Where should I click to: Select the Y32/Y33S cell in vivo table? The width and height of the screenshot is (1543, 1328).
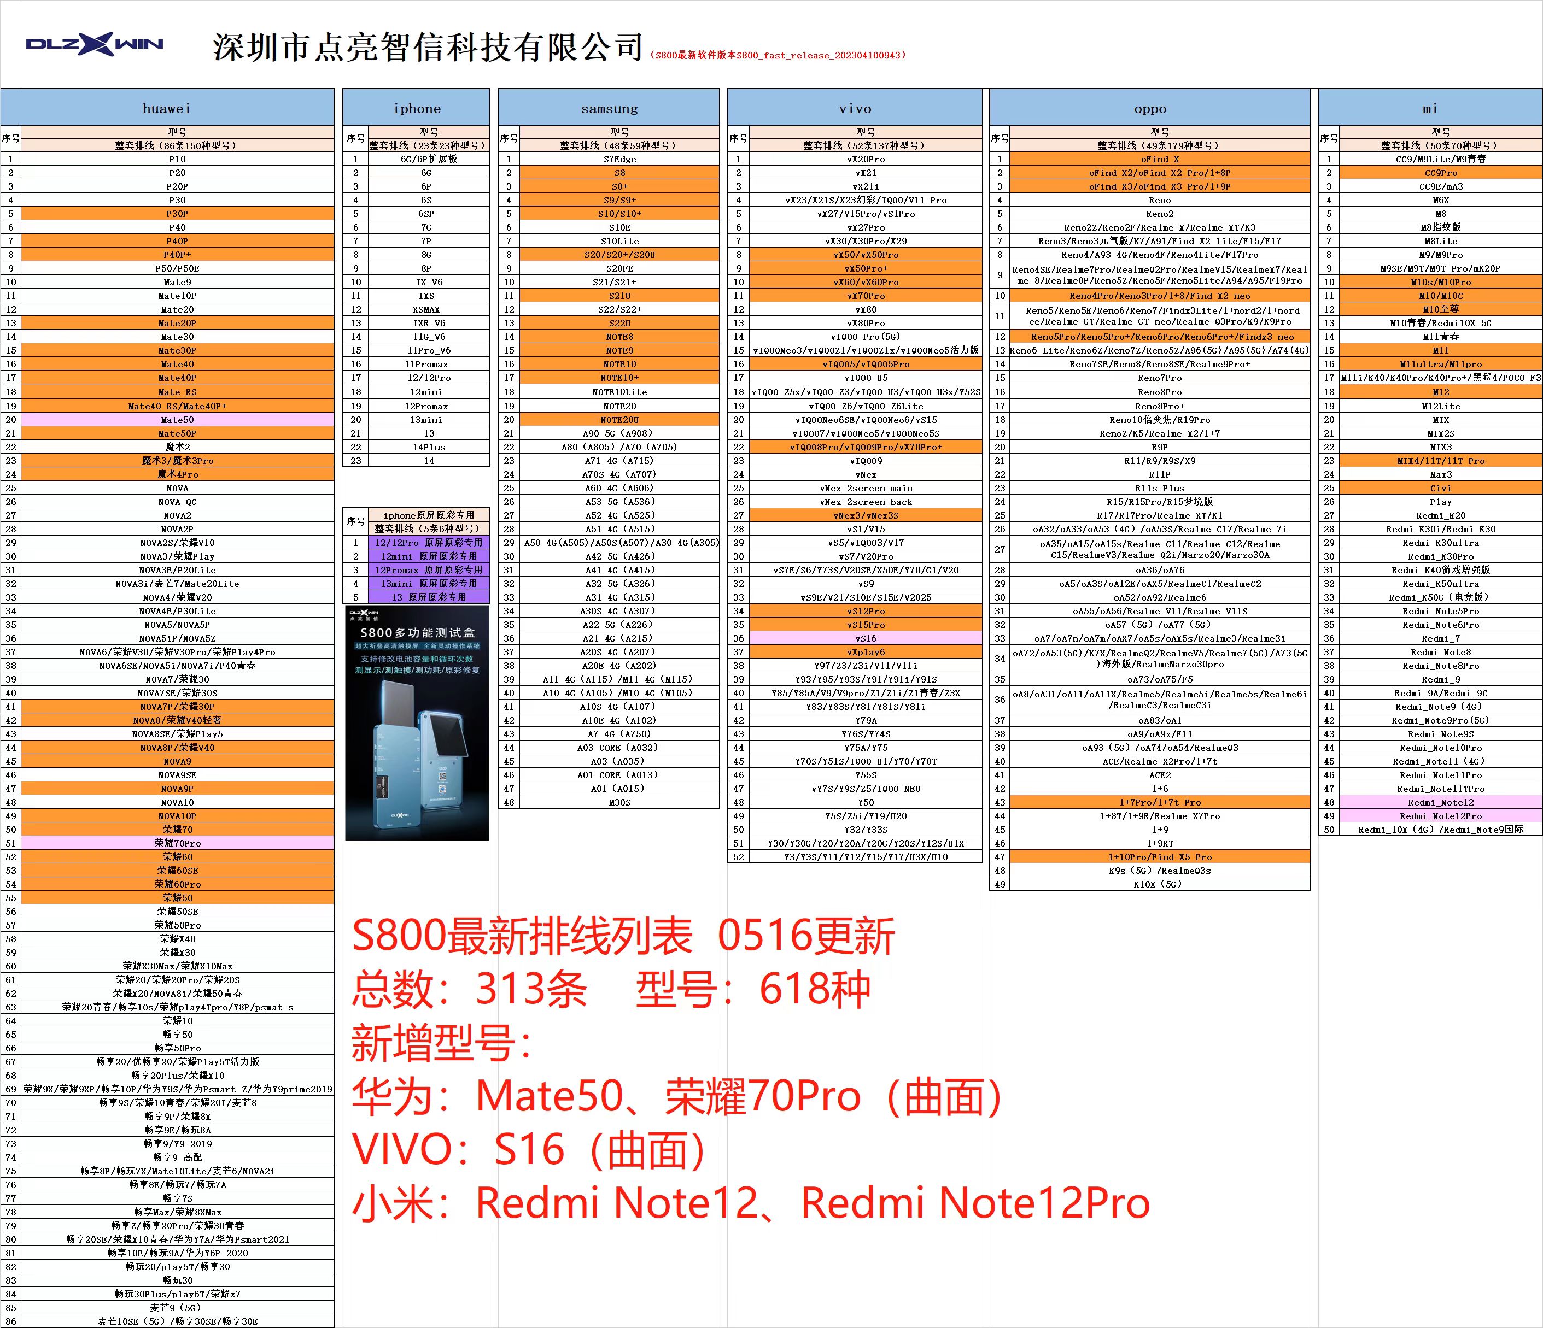[x=866, y=829]
